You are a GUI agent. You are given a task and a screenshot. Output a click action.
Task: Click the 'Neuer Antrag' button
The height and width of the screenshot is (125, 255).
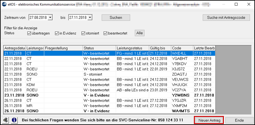coord(209,120)
